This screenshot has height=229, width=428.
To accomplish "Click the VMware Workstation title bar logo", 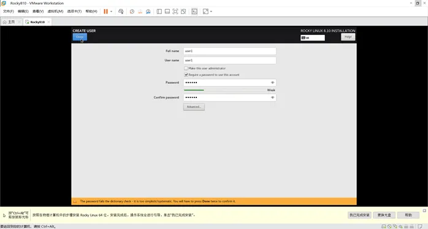I will [x=4, y=3].
